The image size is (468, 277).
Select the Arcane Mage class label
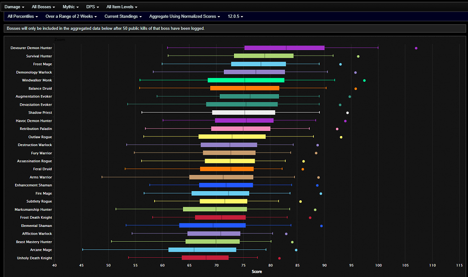(x=41, y=250)
